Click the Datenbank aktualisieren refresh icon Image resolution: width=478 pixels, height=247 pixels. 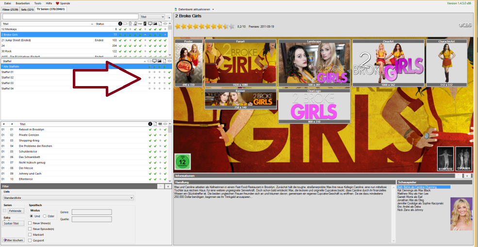(176, 9)
